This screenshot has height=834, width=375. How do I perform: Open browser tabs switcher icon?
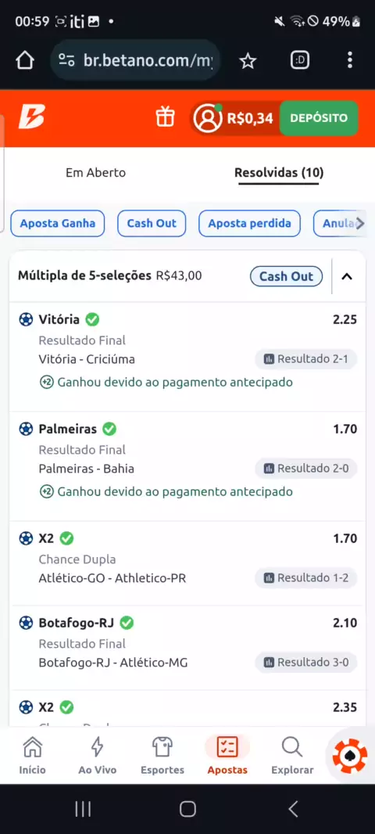coord(300,61)
